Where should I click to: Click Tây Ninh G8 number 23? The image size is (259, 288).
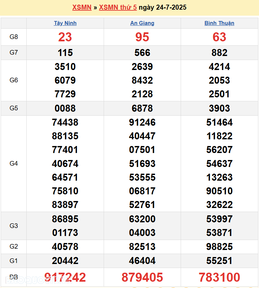(x=65, y=37)
